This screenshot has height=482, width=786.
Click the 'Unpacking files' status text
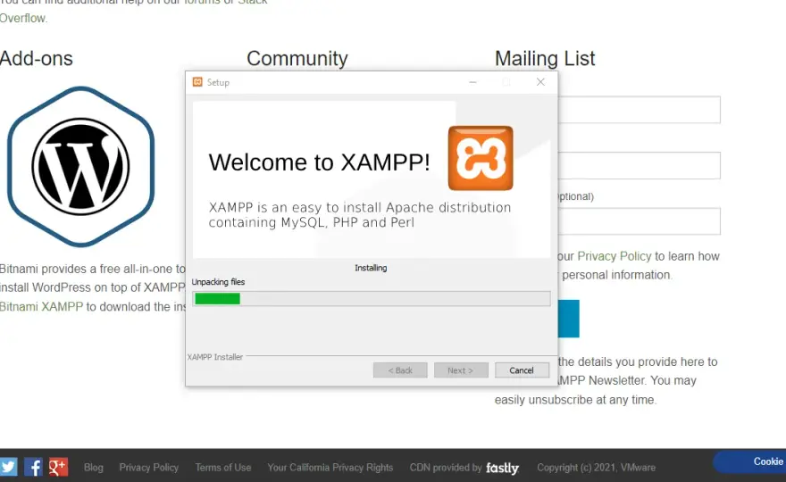(x=218, y=282)
